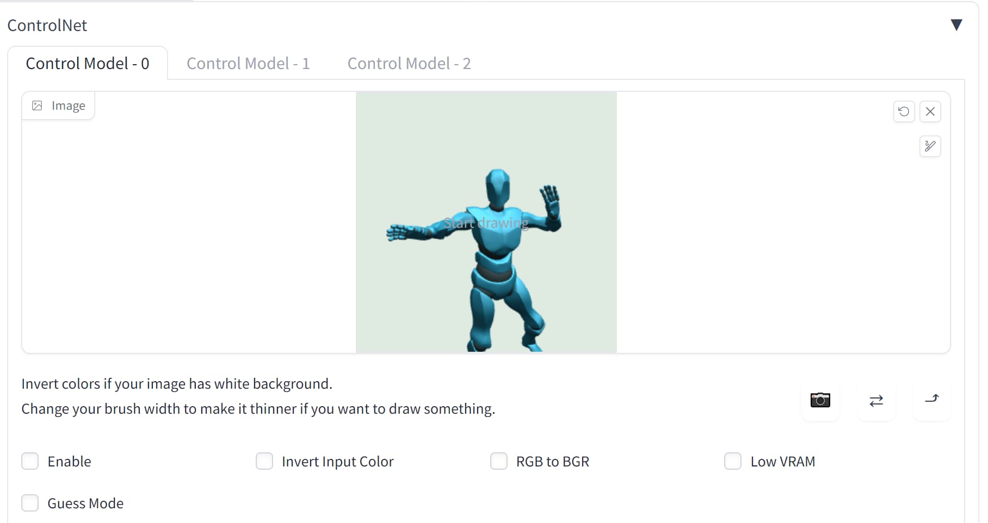Toggle the Invert Input Color checkbox
This screenshot has height=523, width=988.
pyautogui.click(x=264, y=461)
